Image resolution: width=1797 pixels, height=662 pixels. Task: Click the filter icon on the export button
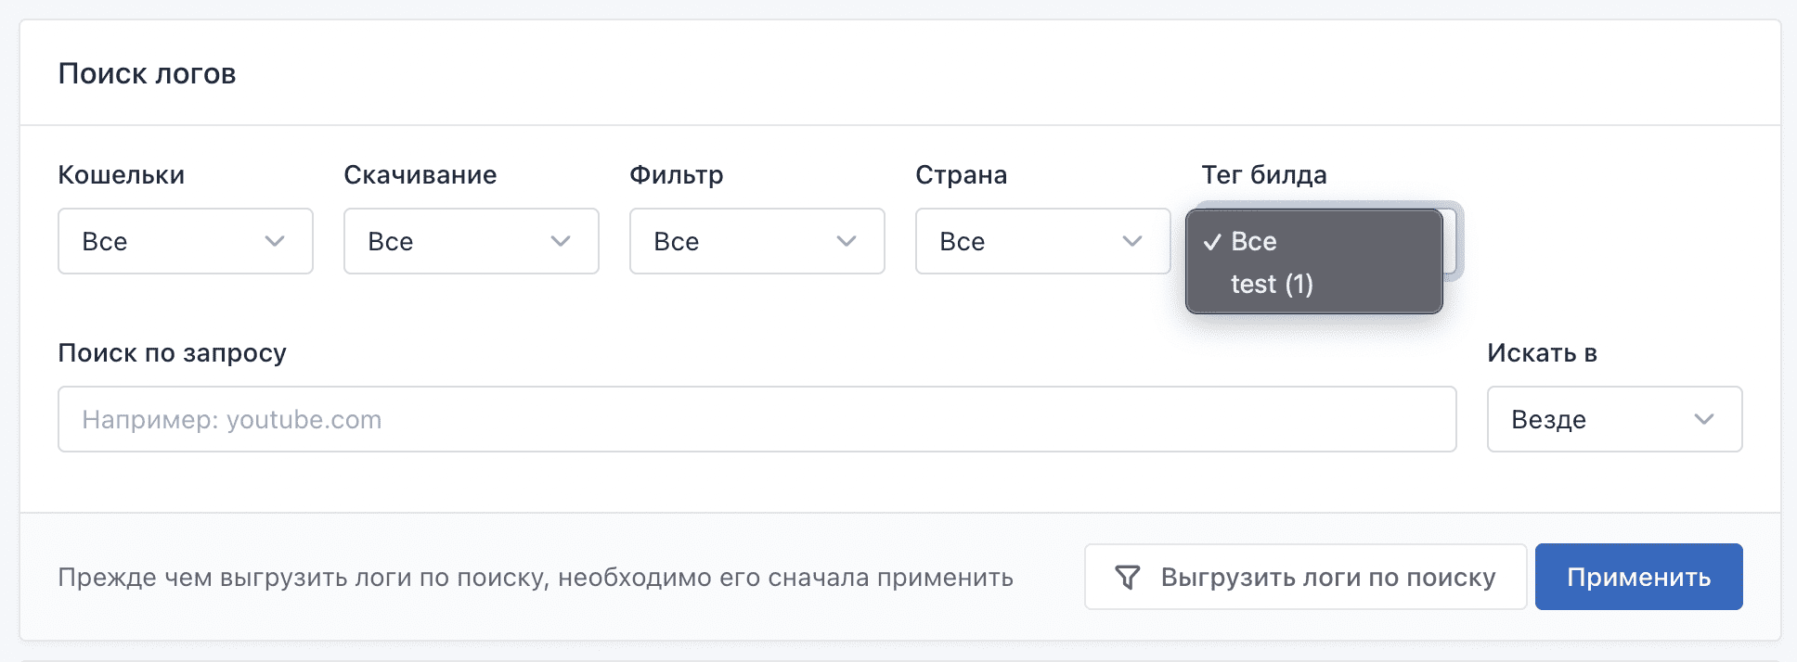(1129, 576)
